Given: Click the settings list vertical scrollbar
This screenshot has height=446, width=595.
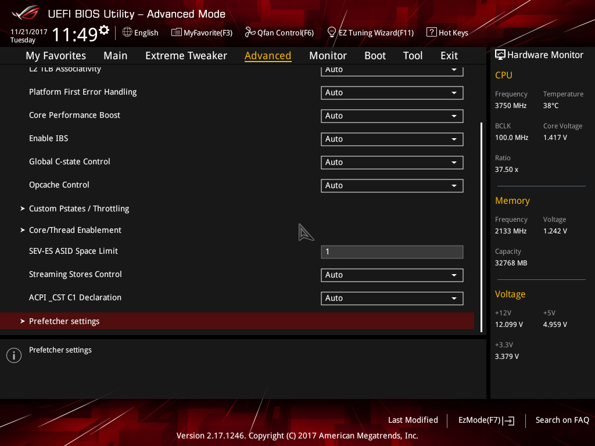Looking at the screenshot, I should [x=481, y=227].
